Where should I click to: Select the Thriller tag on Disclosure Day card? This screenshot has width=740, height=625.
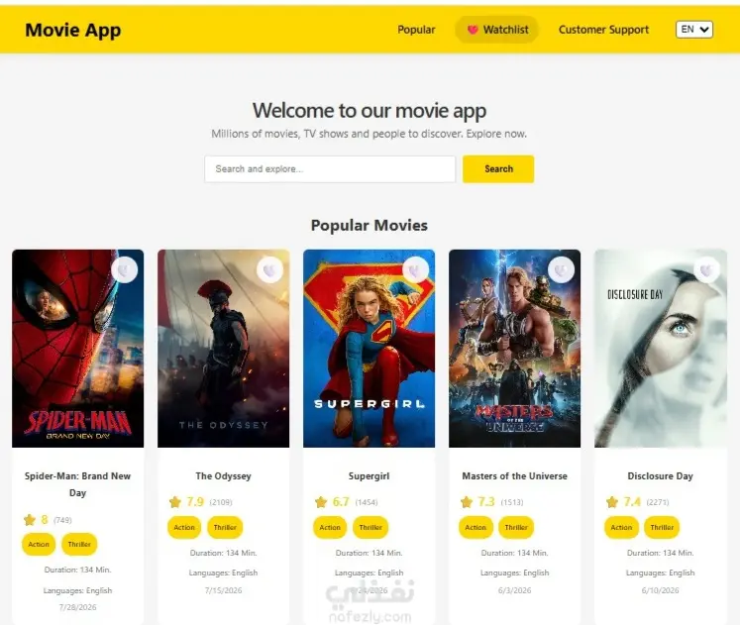click(x=662, y=527)
